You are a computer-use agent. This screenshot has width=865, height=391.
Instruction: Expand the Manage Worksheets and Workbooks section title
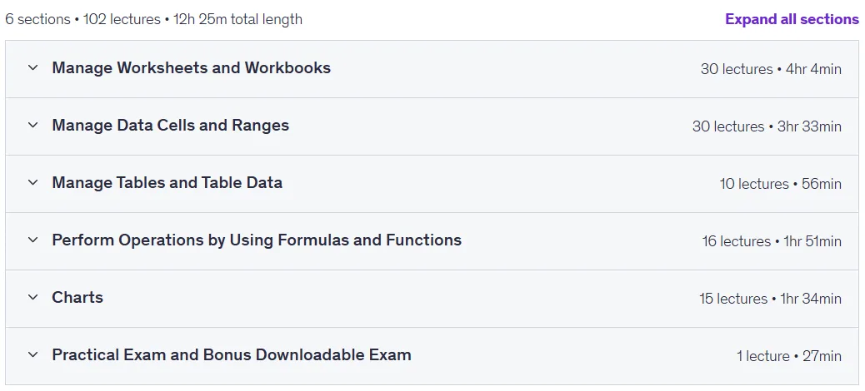(x=192, y=67)
